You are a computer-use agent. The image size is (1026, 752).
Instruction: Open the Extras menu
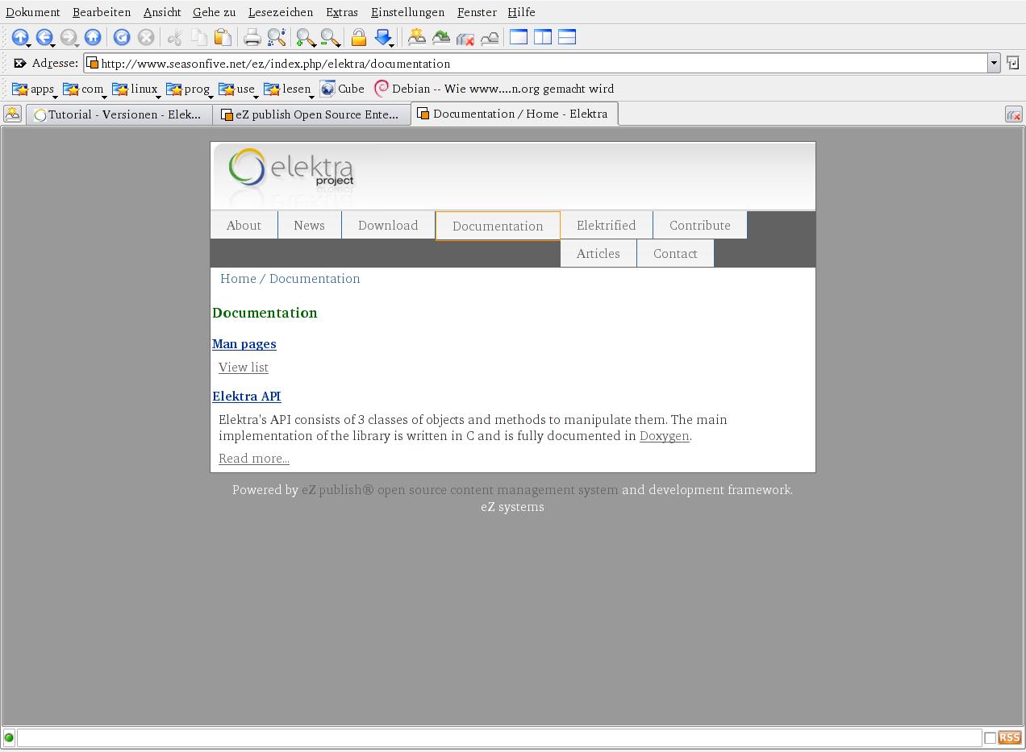[342, 12]
